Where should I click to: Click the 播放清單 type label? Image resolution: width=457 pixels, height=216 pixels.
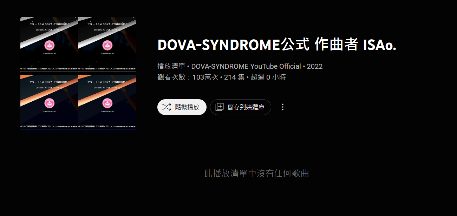[x=171, y=66]
